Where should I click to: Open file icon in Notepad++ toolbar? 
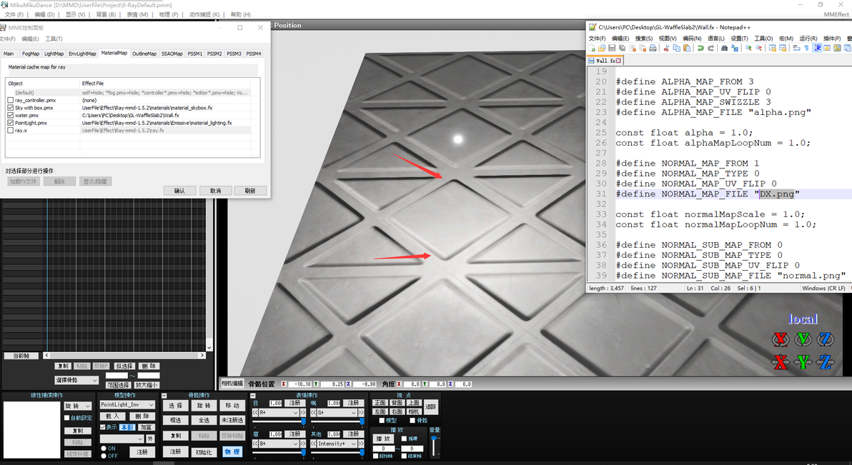[602, 48]
